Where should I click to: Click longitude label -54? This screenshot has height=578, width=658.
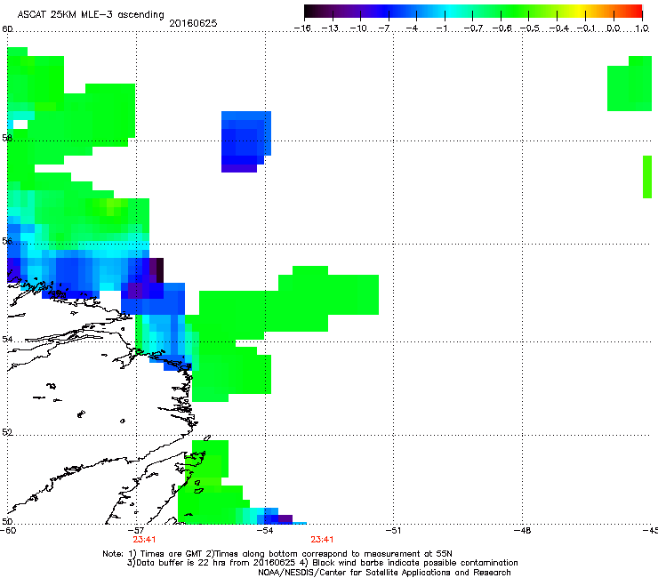coord(265,531)
